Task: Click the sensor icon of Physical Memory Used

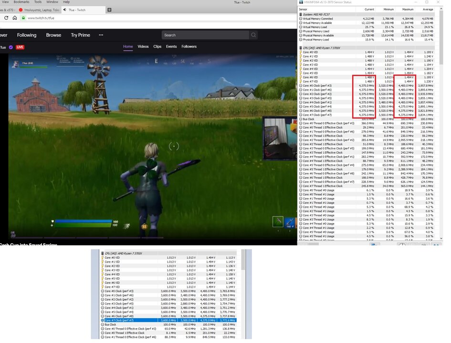Action: click(x=301, y=31)
